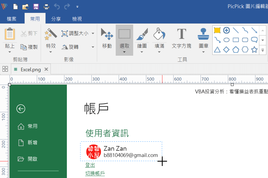This screenshot has width=268, height=178.
Task: Click the 登出 sign out link
Action: 90,165
